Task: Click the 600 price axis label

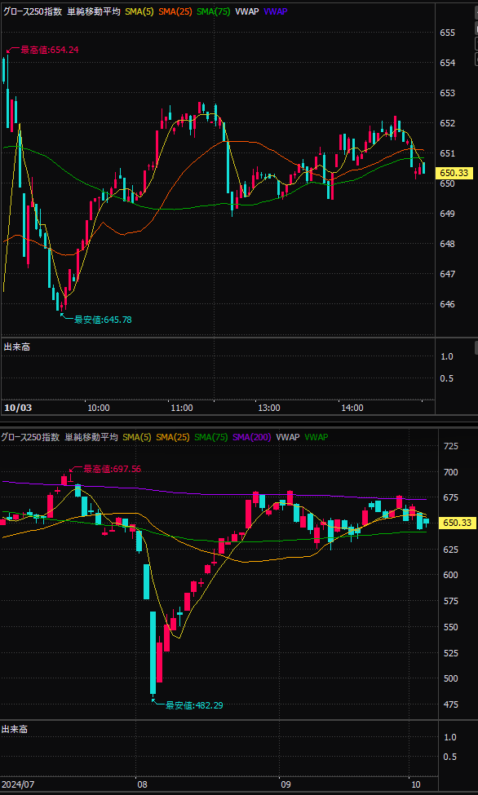Action: (x=450, y=575)
